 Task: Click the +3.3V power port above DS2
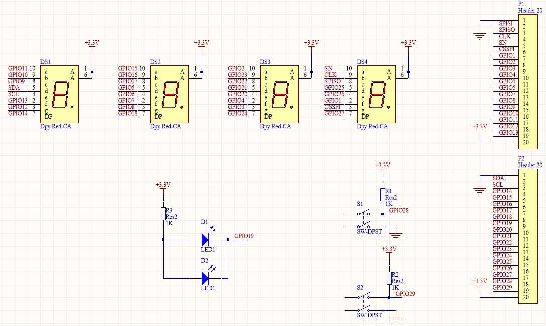point(201,43)
